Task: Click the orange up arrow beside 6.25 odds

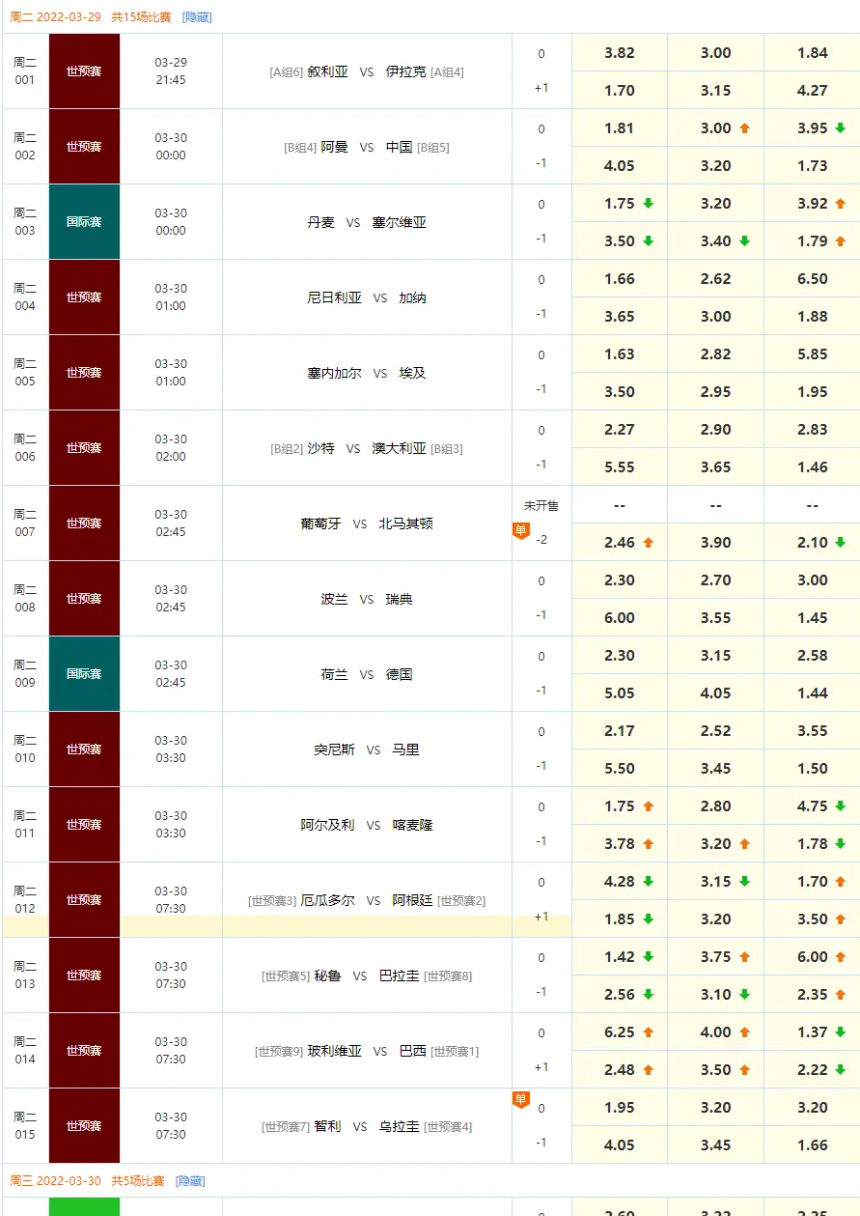Action: click(648, 1032)
